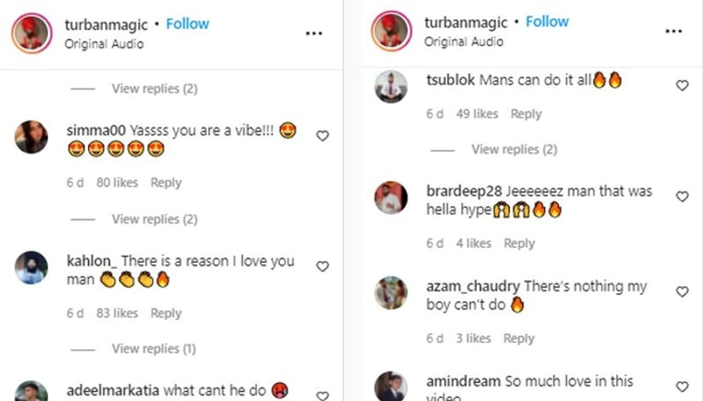Open simma00's profile picture
Viewport: 703px width, 401px height.
point(31,137)
